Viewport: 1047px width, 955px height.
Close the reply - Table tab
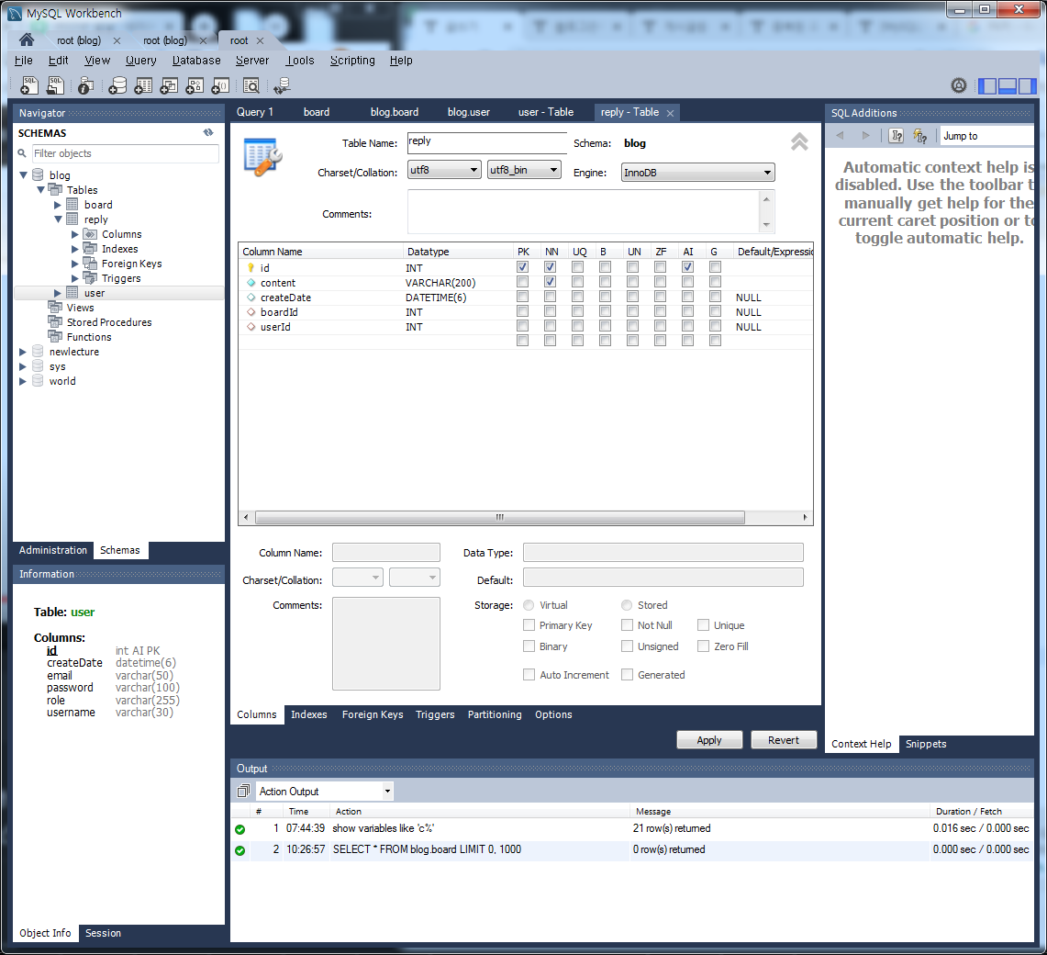670,113
